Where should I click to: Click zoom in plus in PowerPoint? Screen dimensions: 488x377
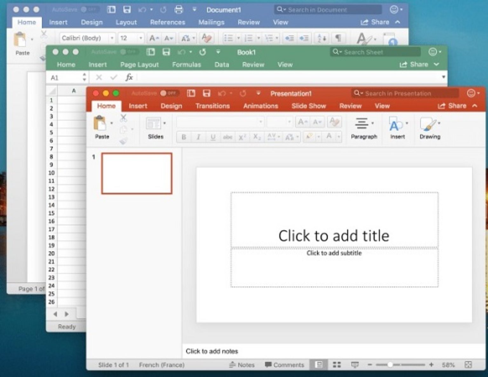pos(431,365)
